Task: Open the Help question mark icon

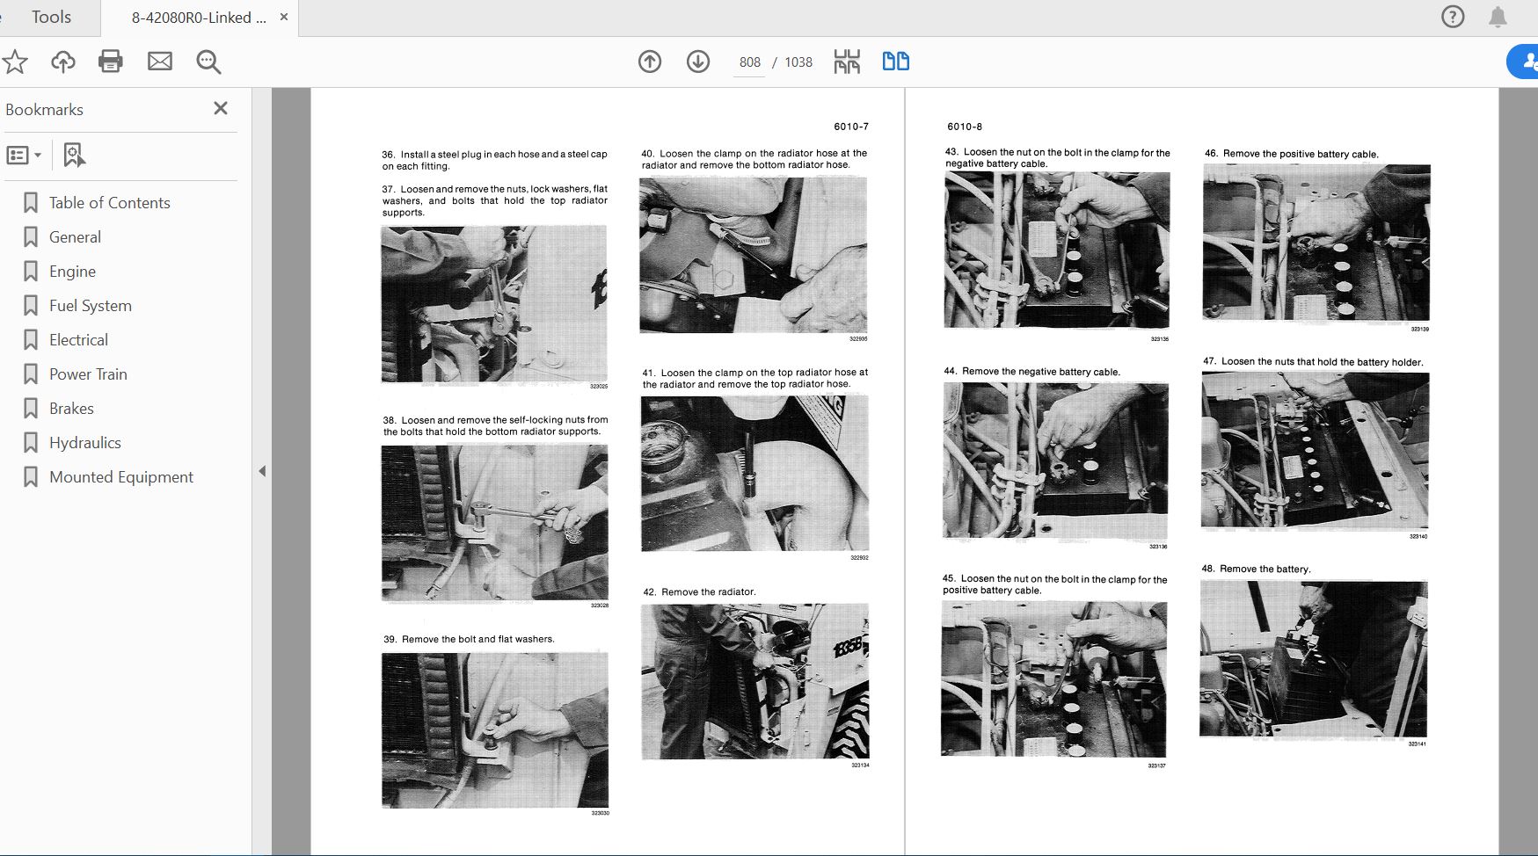Action: [1453, 17]
